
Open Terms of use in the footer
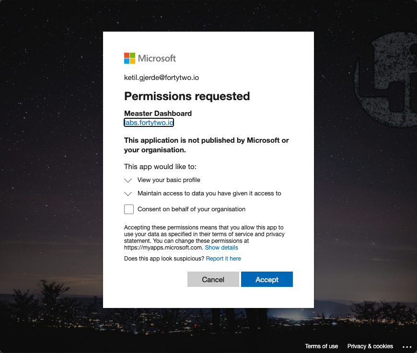[322, 346]
